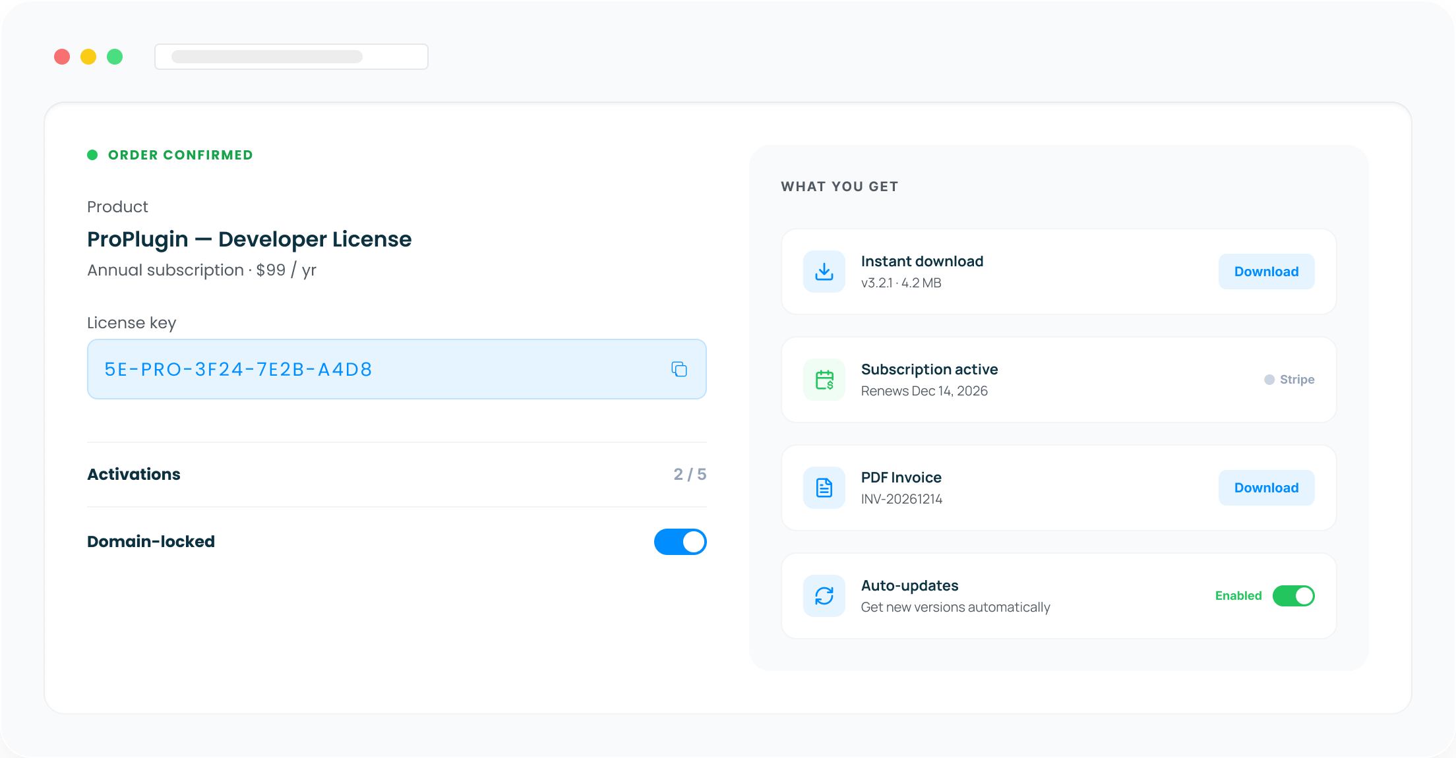Click the WHAT YOU GET heading

point(839,187)
